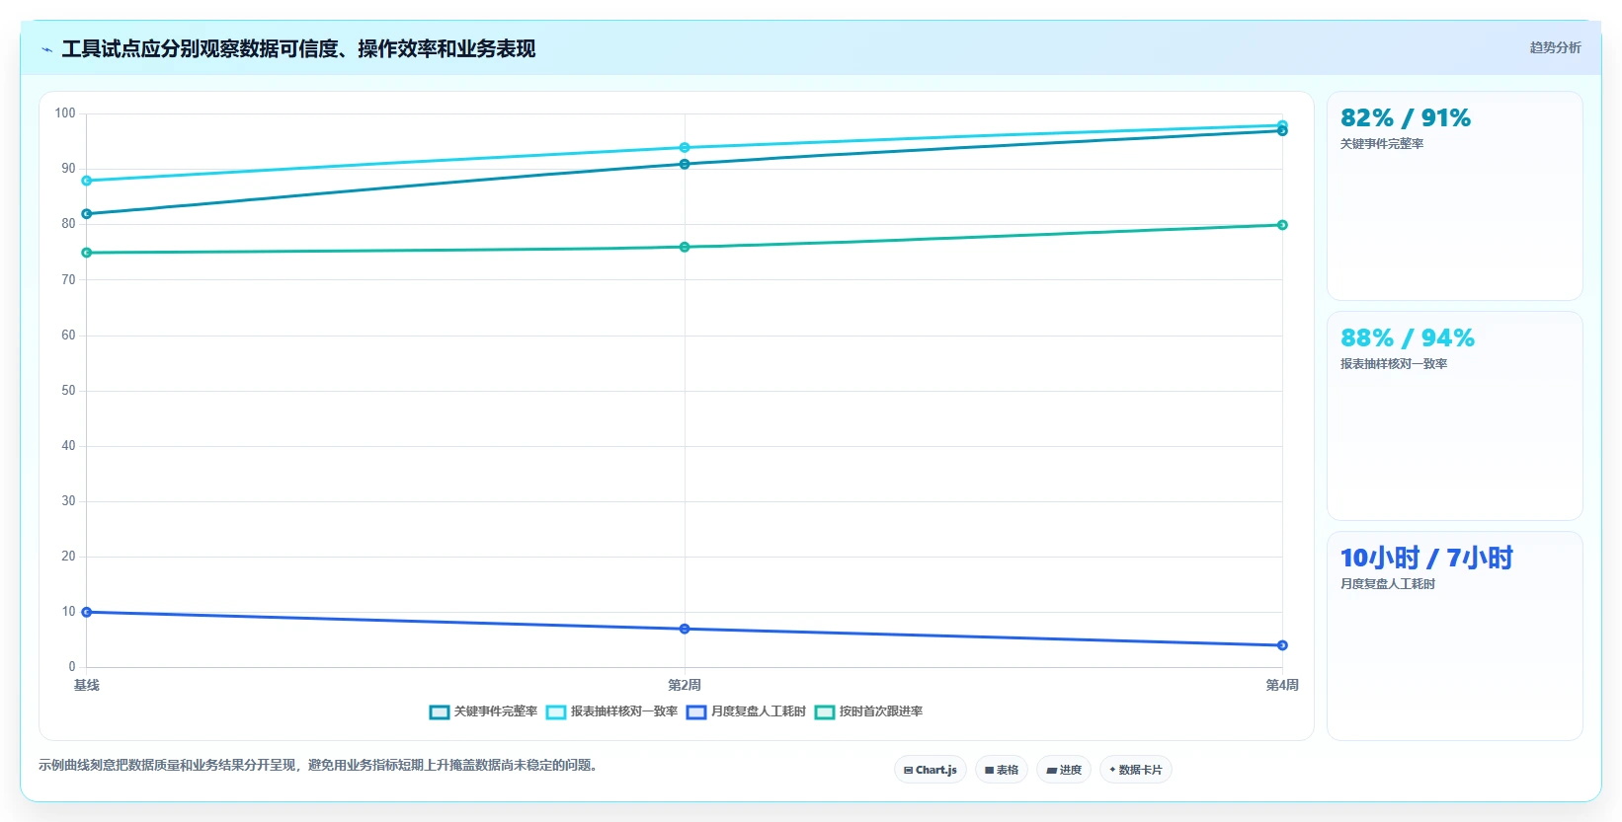The height and width of the screenshot is (822, 1622).
Task: Click the 月度复盘人工耗时 第2周 point at 7
Action: [x=685, y=630]
